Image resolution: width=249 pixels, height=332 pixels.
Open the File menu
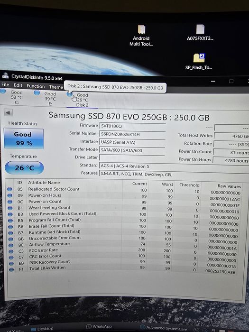point(5,85)
